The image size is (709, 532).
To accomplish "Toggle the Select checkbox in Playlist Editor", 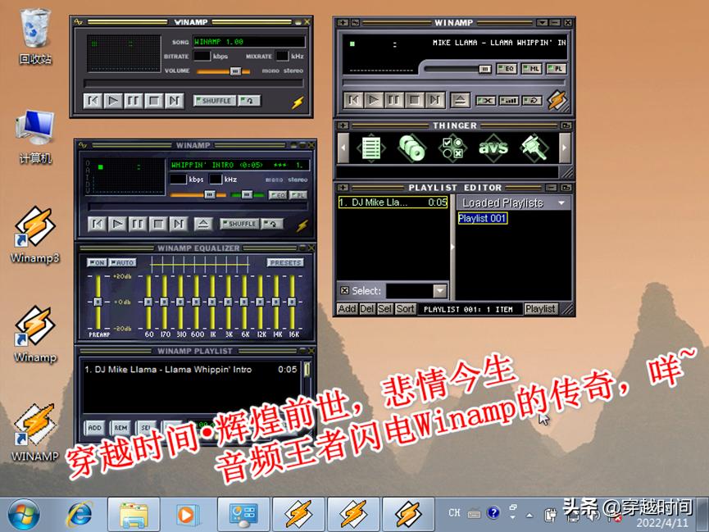I will click(x=344, y=290).
